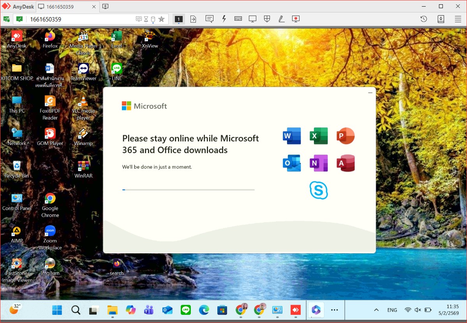Open Microsoft Edge from remote taskbar
This screenshot has height=323, width=467.
(x=204, y=310)
